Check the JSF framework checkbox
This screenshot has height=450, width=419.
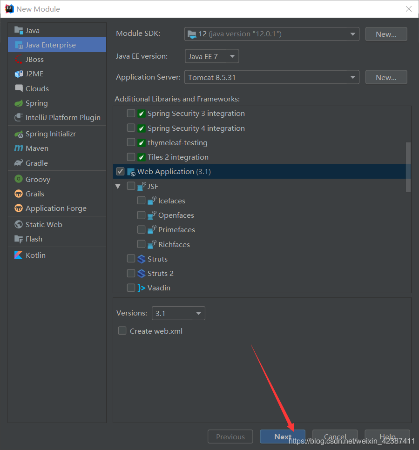coord(131,186)
